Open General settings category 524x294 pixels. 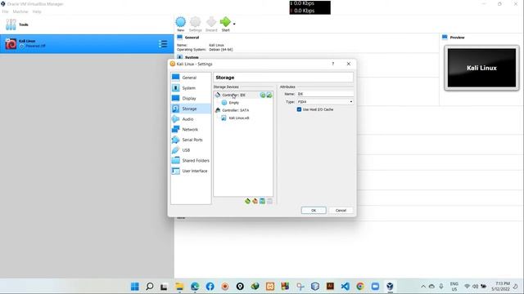[x=191, y=78]
